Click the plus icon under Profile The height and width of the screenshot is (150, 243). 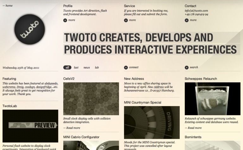(x=65, y=20)
